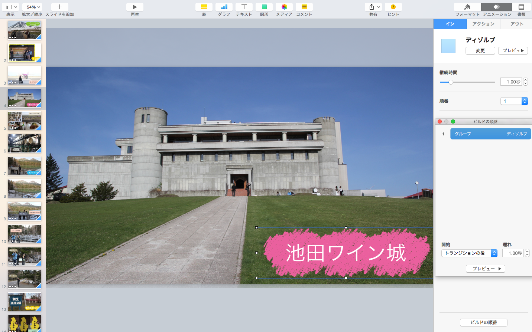Open the メディア media browser icon
532x332 pixels.
pos(284,7)
